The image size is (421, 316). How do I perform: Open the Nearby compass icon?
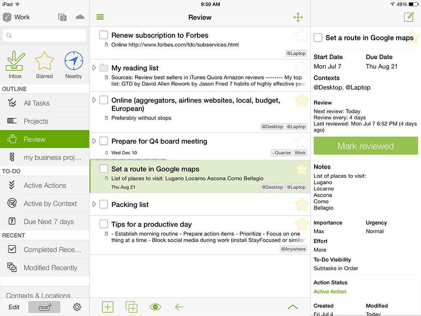click(74, 61)
